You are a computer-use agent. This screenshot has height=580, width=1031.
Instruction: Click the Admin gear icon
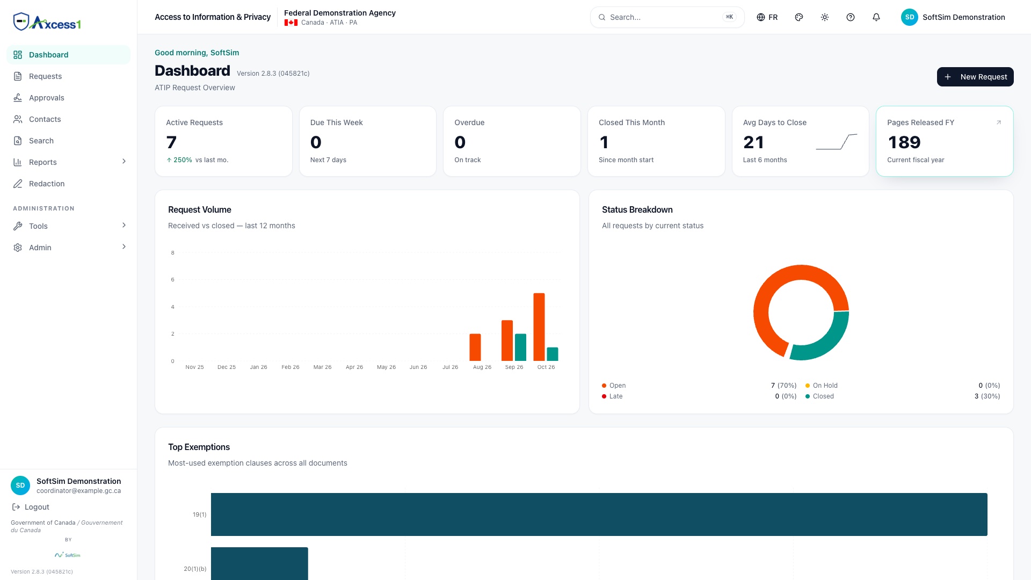[18, 248]
